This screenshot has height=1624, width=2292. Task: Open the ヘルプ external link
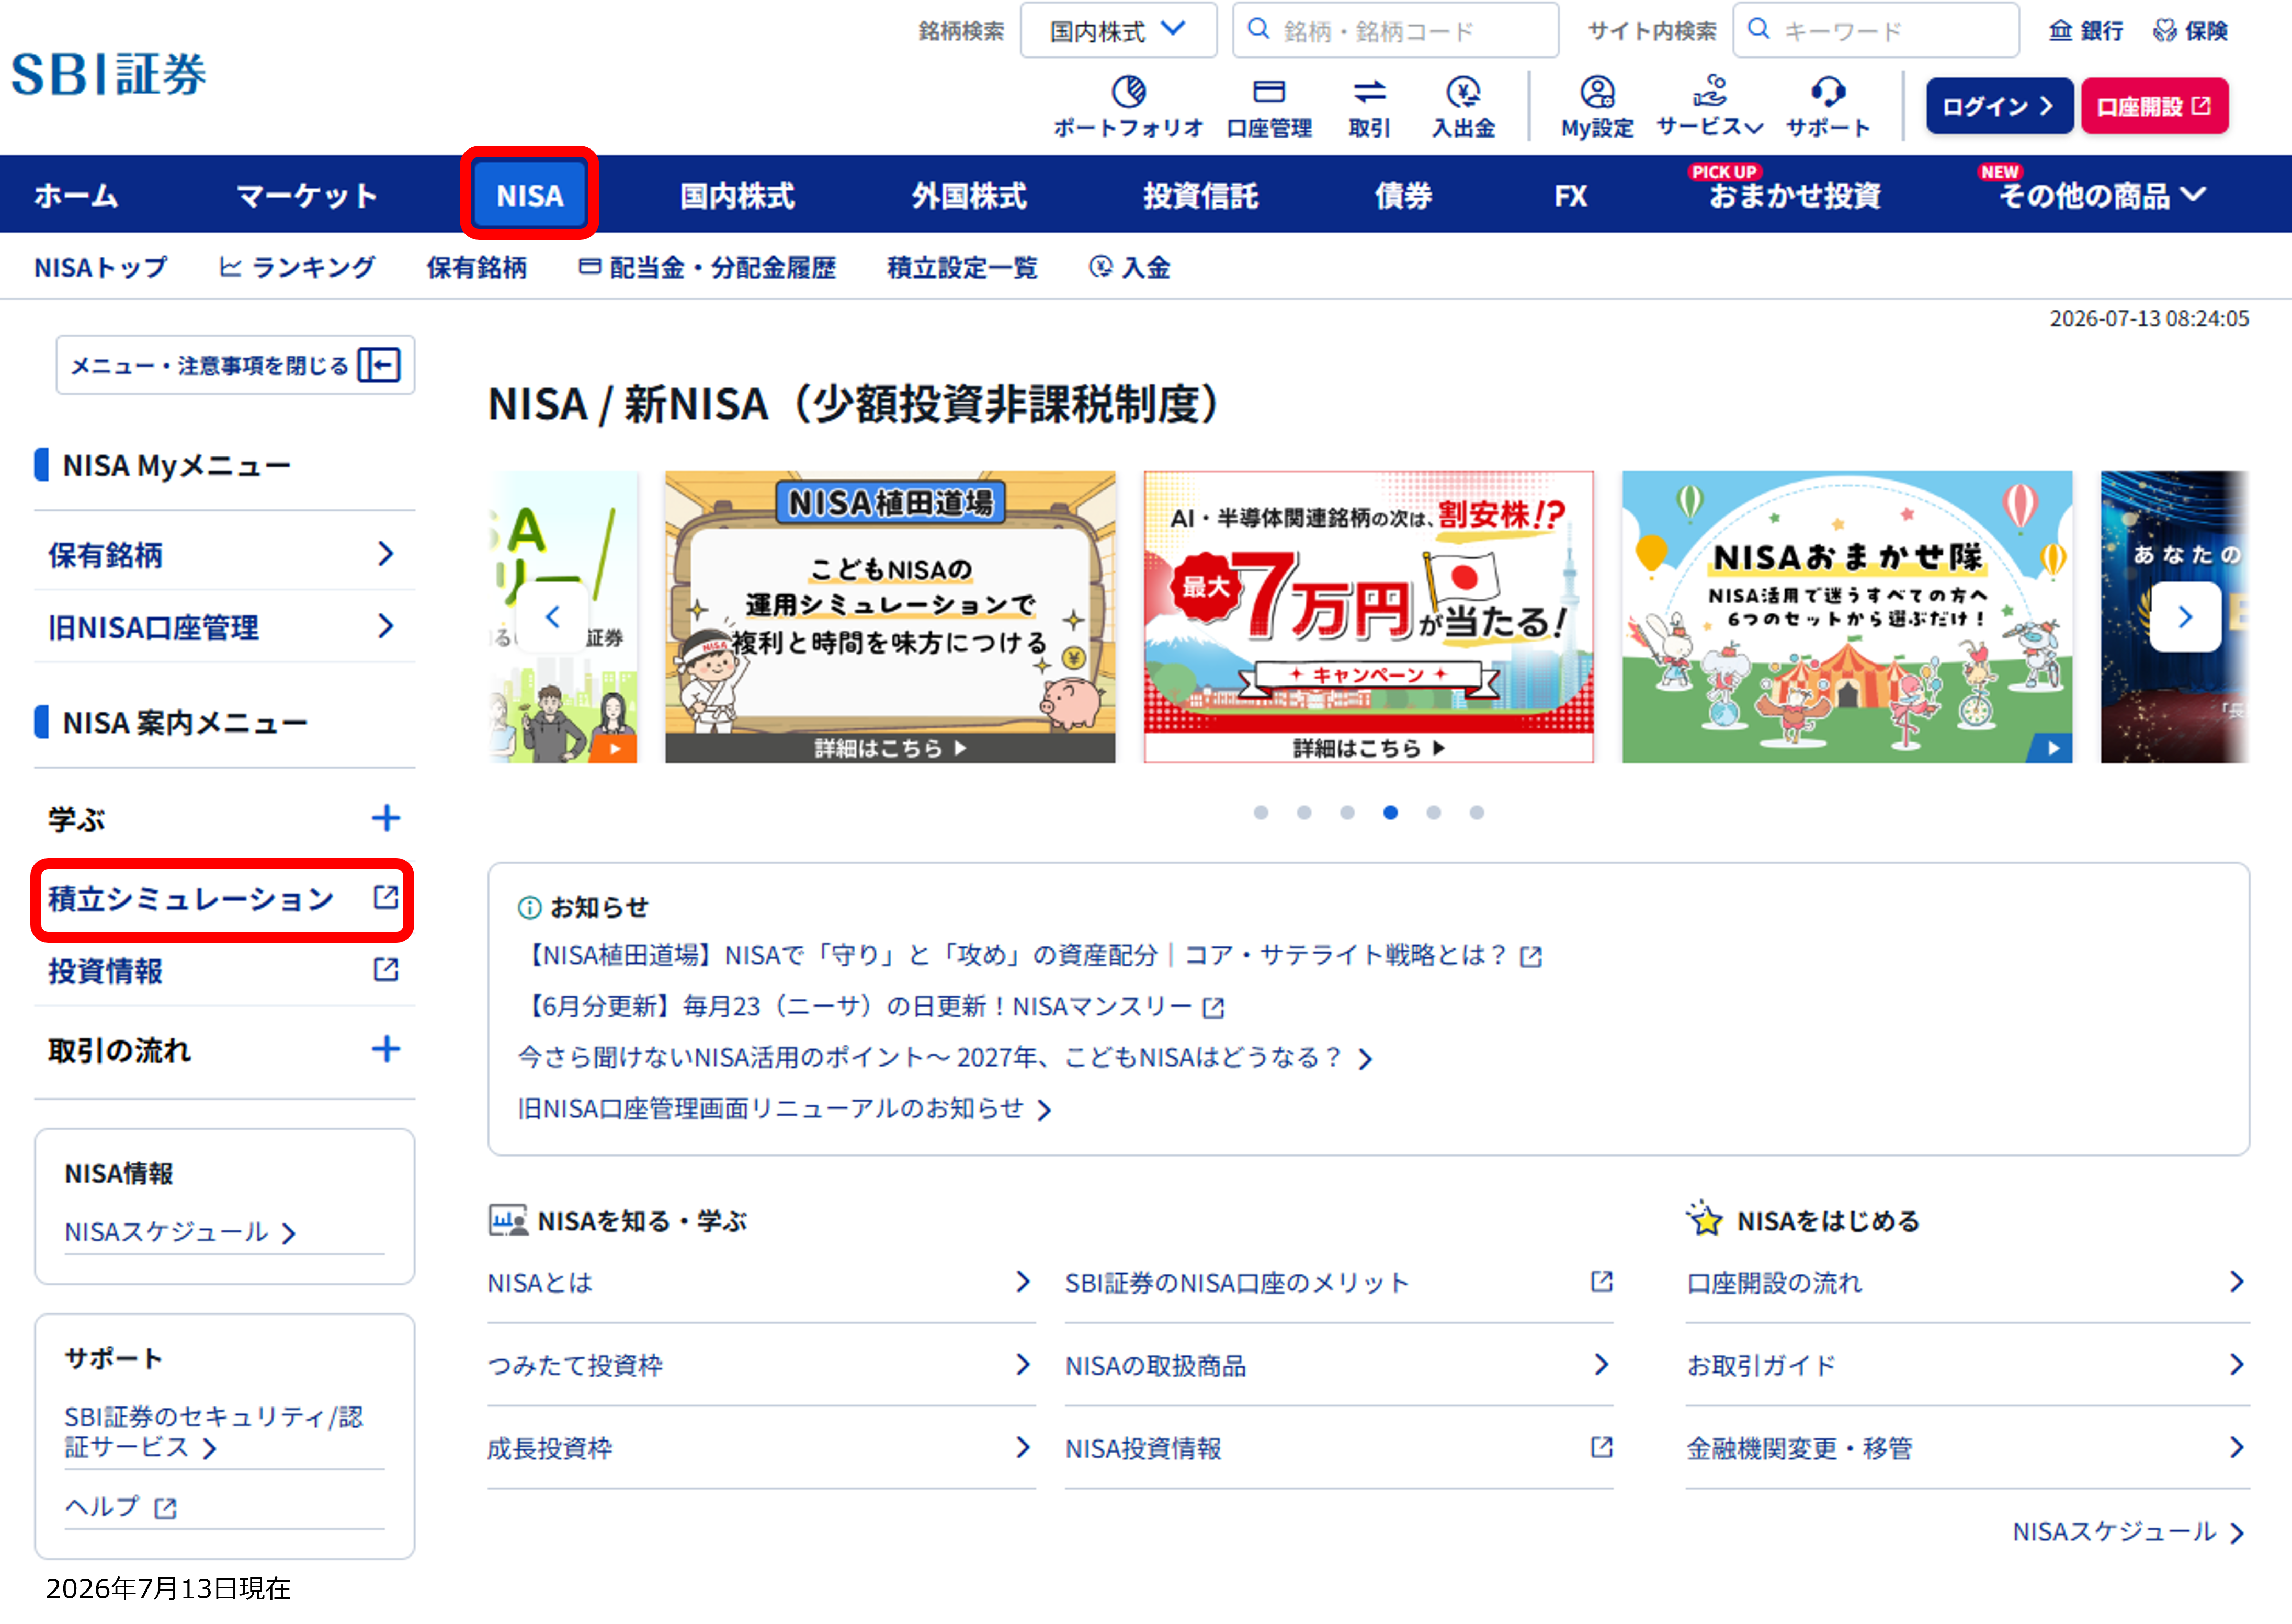coord(120,1506)
